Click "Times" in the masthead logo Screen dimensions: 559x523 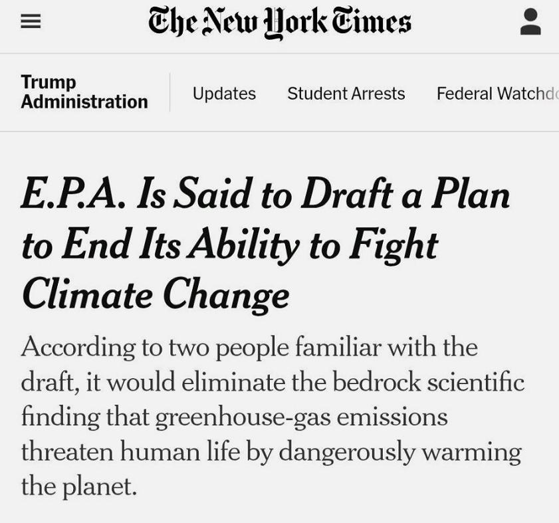[x=372, y=22]
